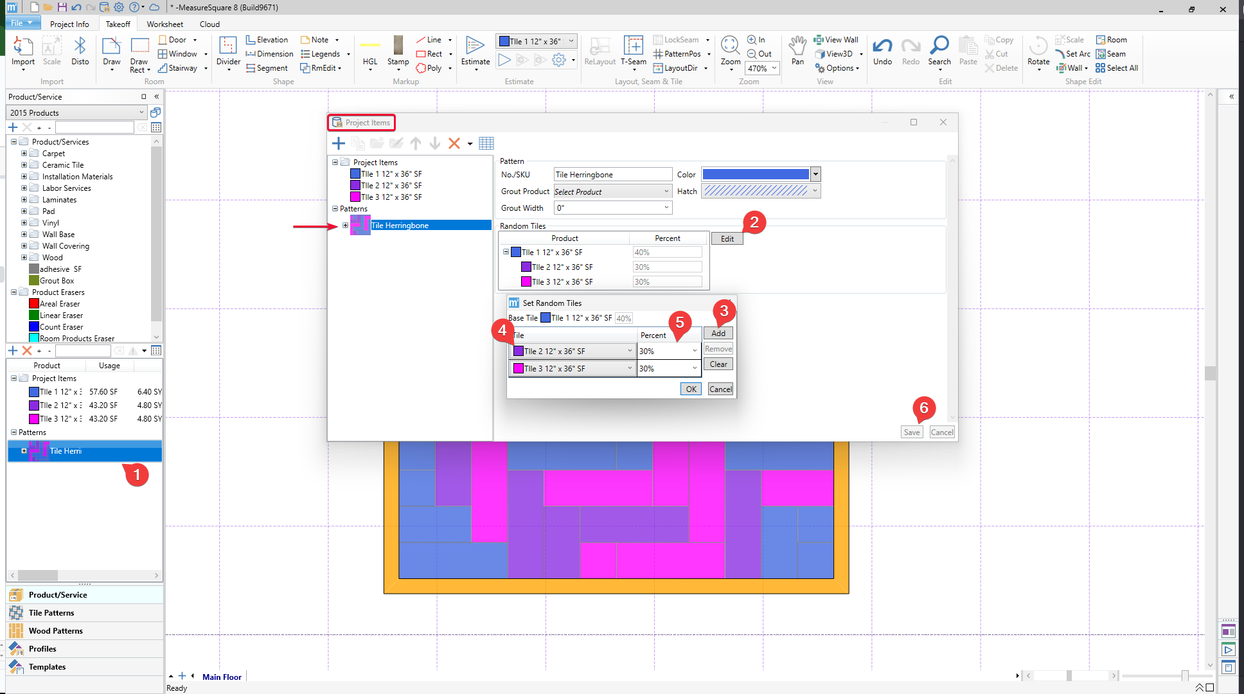Expand Tile Herringbone pattern node
Image resolution: width=1244 pixels, height=694 pixels.
point(345,226)
